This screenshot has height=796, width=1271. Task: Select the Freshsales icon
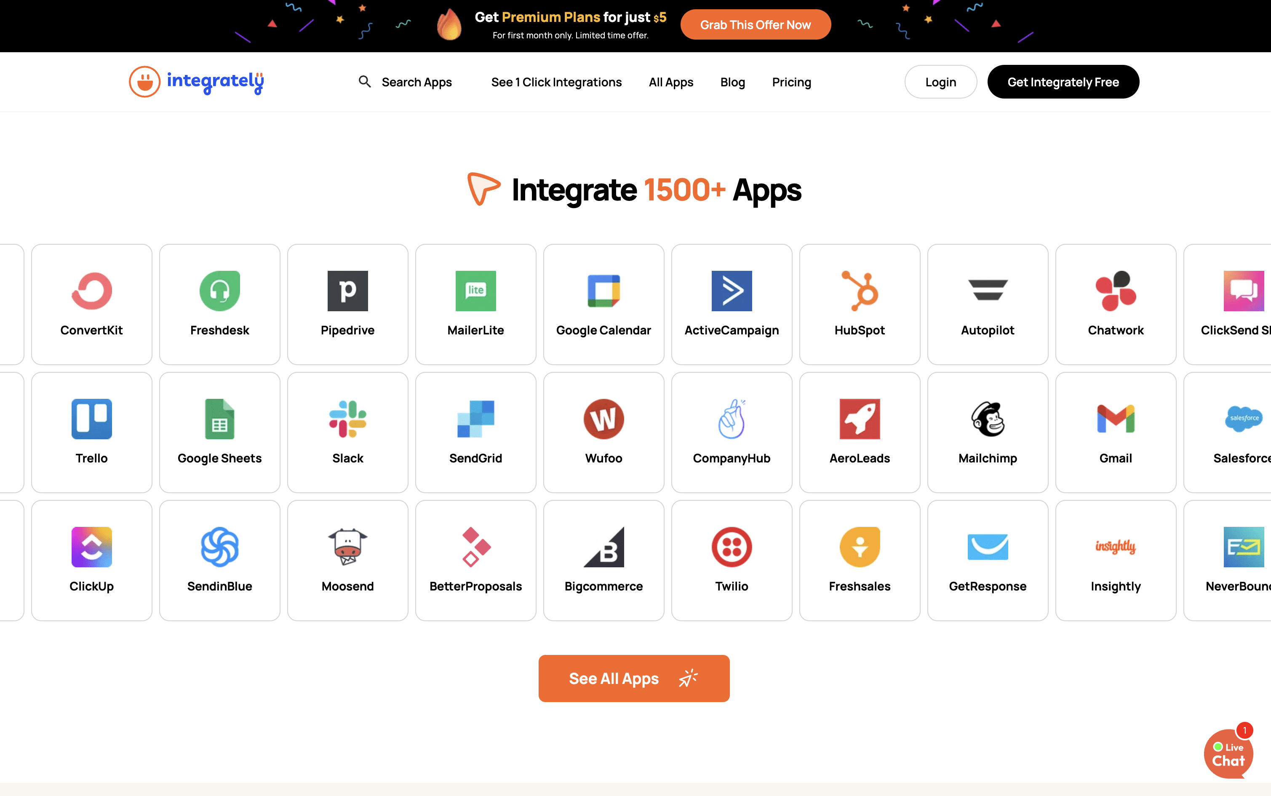(860, 547)
